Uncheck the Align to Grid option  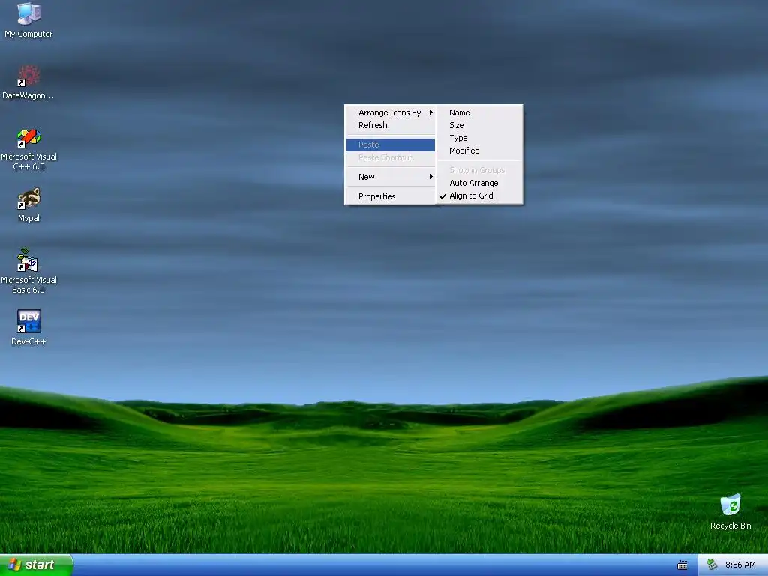click(x=479, y=196)
